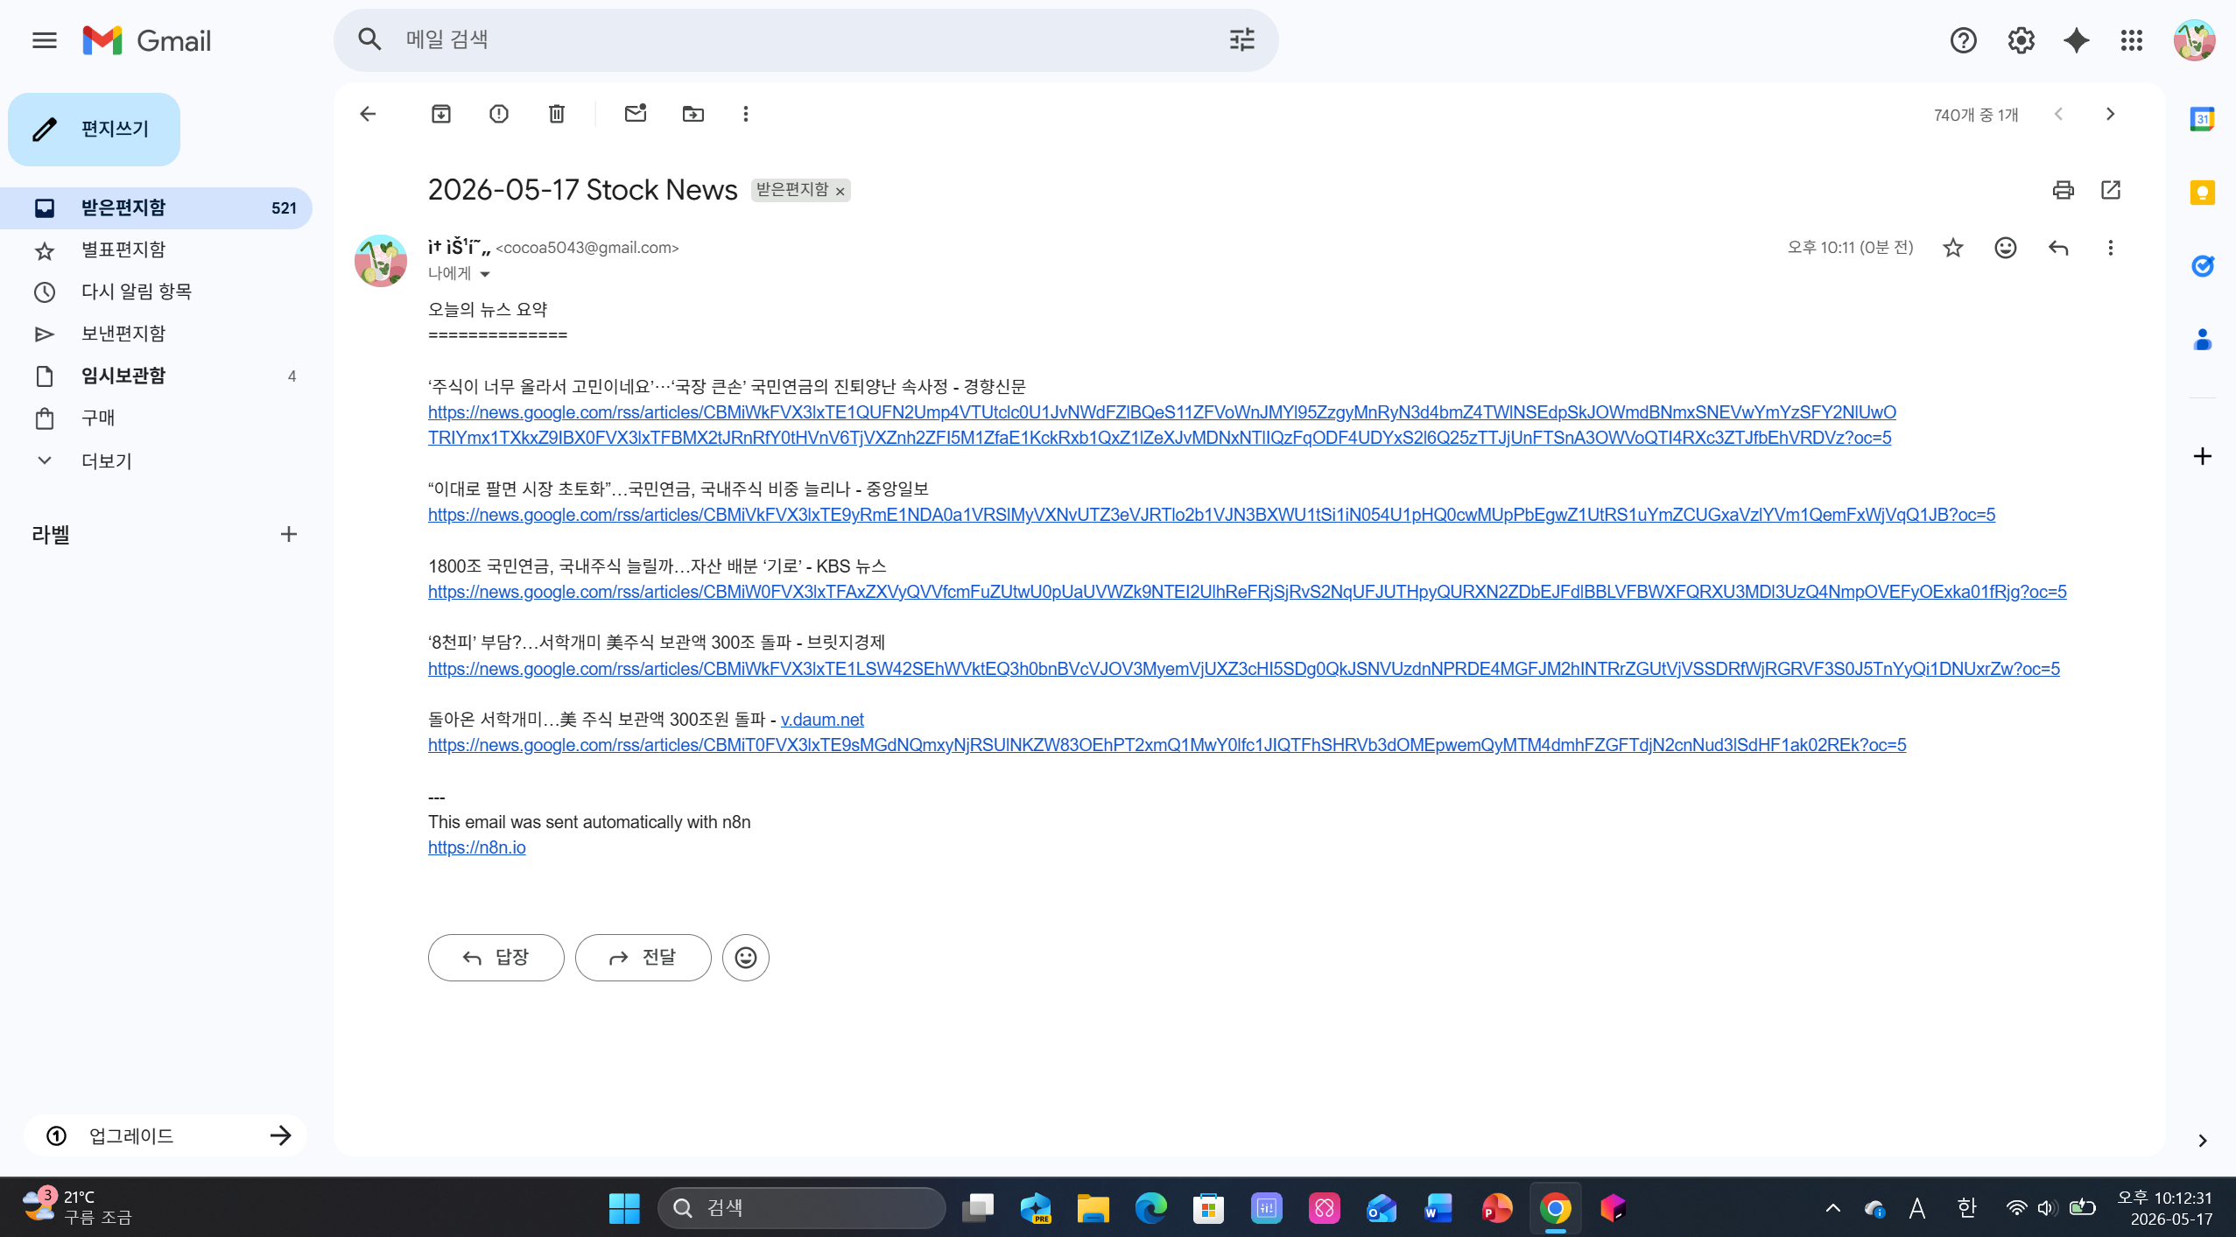
Task: Open the main menu hamburger icon
Action: pos(45,40)
